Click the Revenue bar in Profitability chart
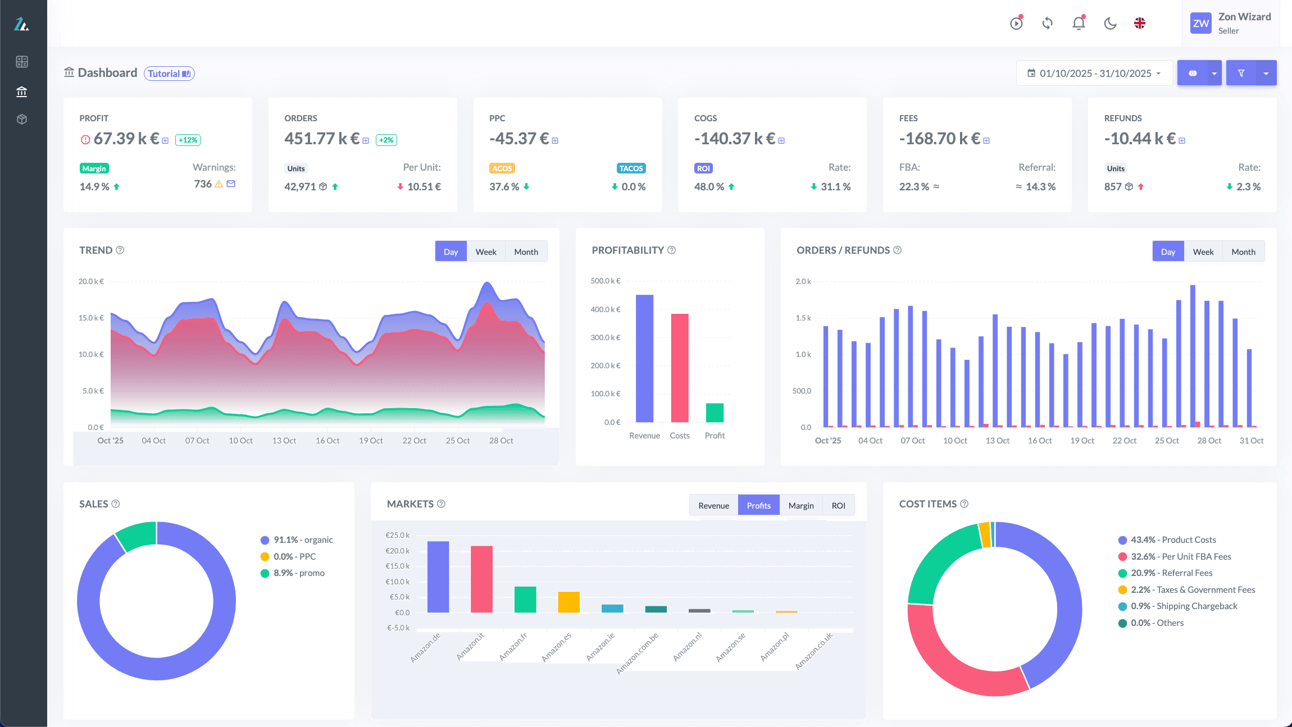The width and height of the screenshot is (1292, 727). click(x=644, y=358)
